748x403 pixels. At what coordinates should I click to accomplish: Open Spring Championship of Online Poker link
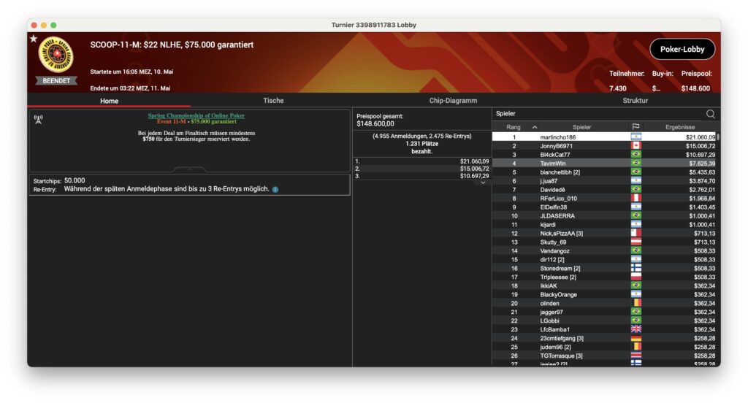(196, 115)
